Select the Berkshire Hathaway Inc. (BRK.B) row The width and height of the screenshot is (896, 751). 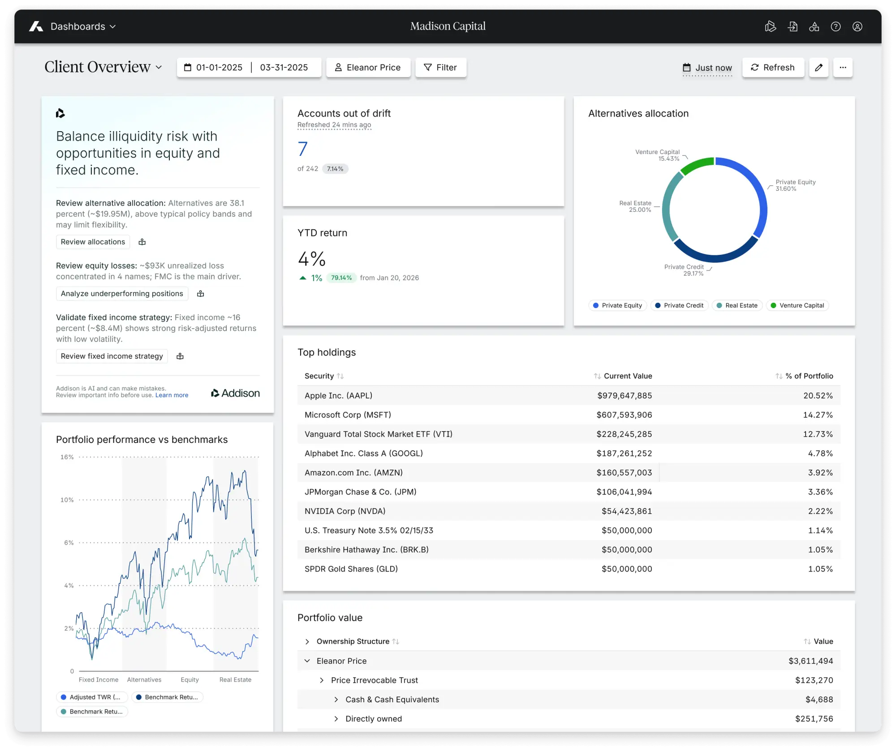(569, 549)
